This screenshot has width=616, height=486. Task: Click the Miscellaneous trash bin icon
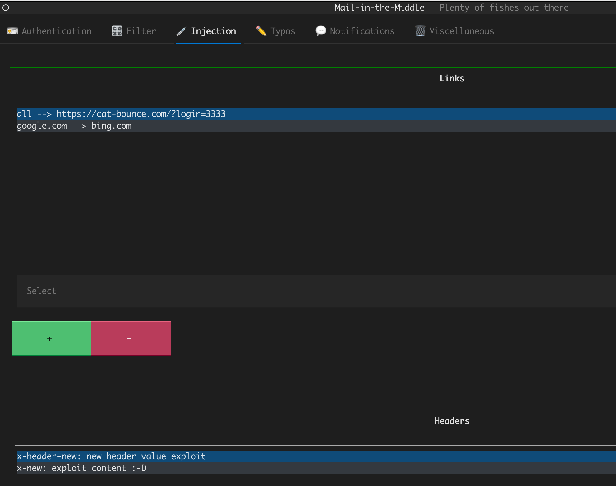coord(420,31)
